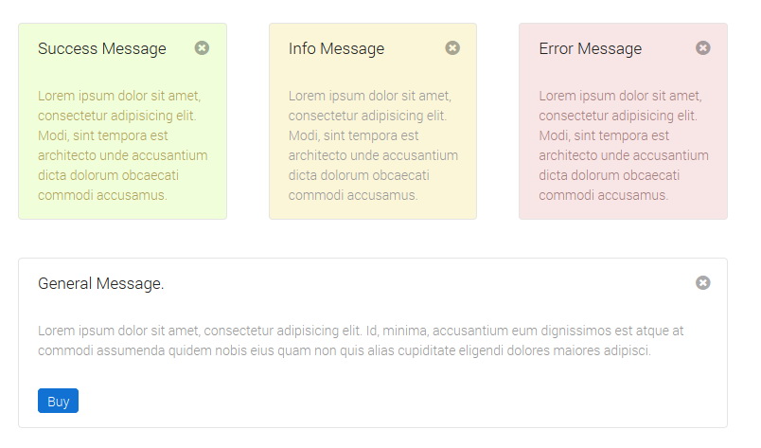Click the green Success Message body paragraph
This screenshot has height=448, width=761.
123,145
